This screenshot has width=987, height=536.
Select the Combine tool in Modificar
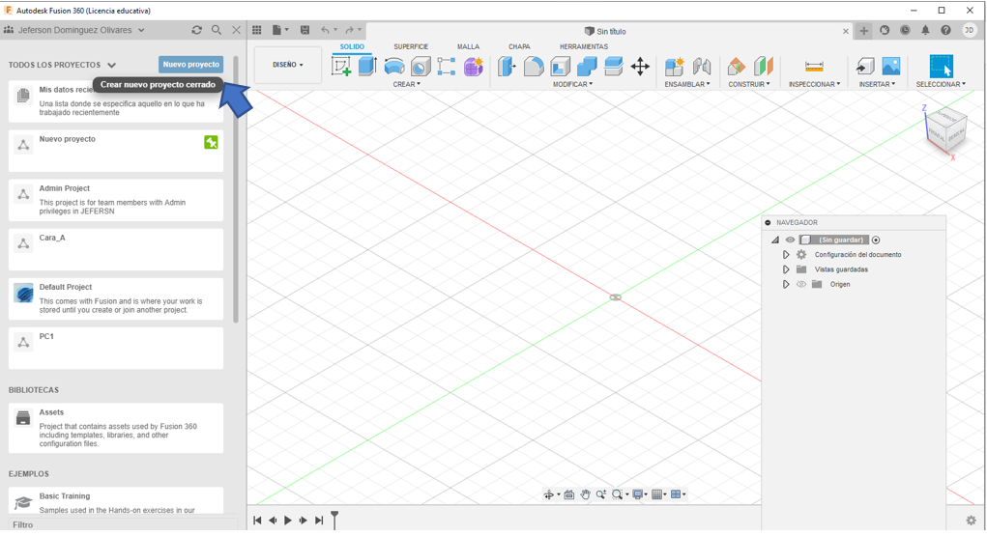587,66
